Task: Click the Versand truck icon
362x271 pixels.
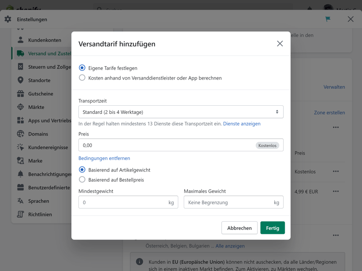Action: point(20,53)
